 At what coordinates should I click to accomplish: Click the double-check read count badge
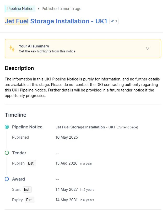[x=114, y=21]
